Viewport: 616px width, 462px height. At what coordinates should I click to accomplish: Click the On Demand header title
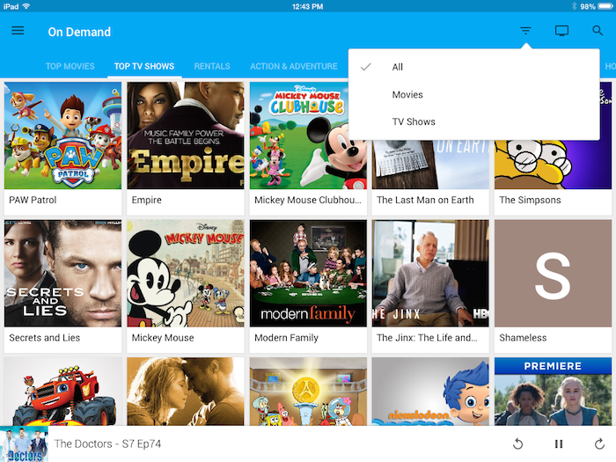(x=79, y=32)
